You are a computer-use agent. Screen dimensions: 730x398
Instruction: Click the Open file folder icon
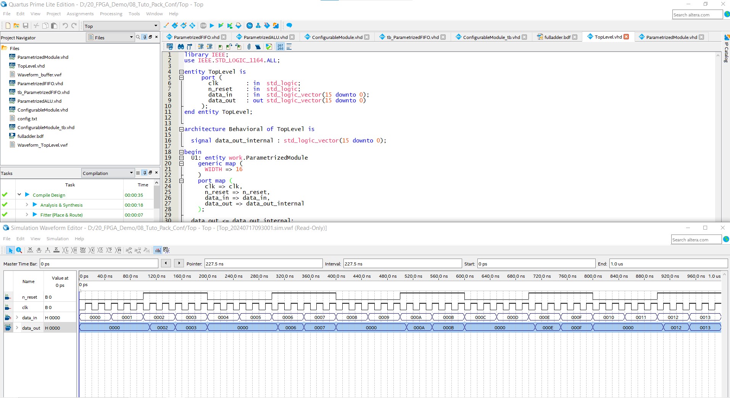[16, 26]
